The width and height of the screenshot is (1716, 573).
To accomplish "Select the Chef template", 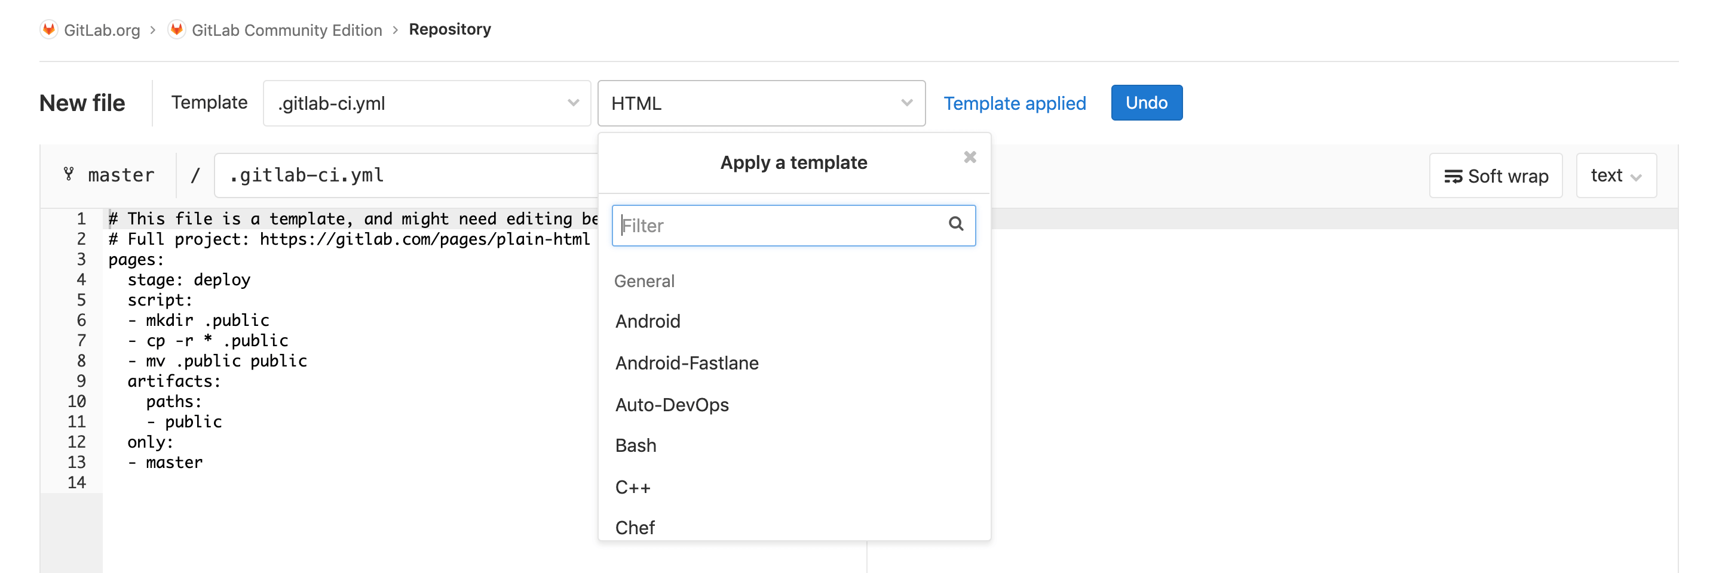I will (635, 527).
